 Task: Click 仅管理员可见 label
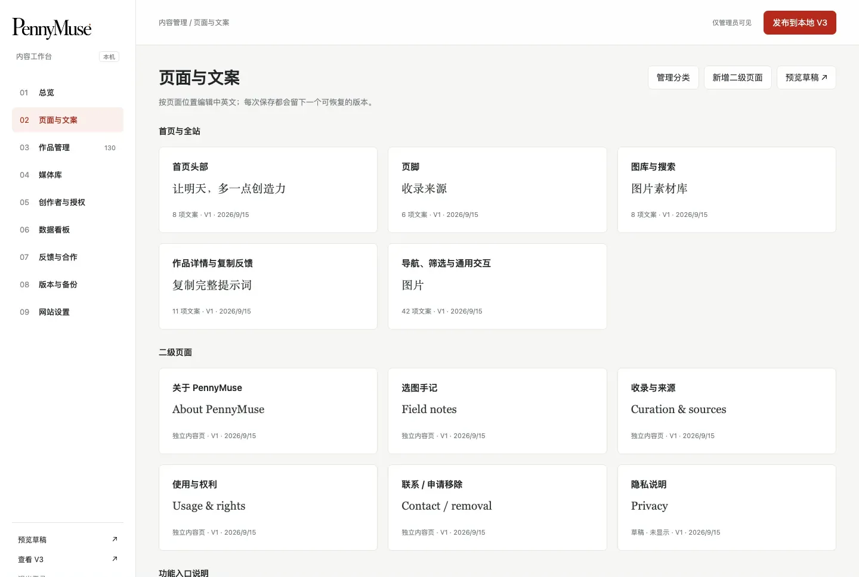(731, 23)
